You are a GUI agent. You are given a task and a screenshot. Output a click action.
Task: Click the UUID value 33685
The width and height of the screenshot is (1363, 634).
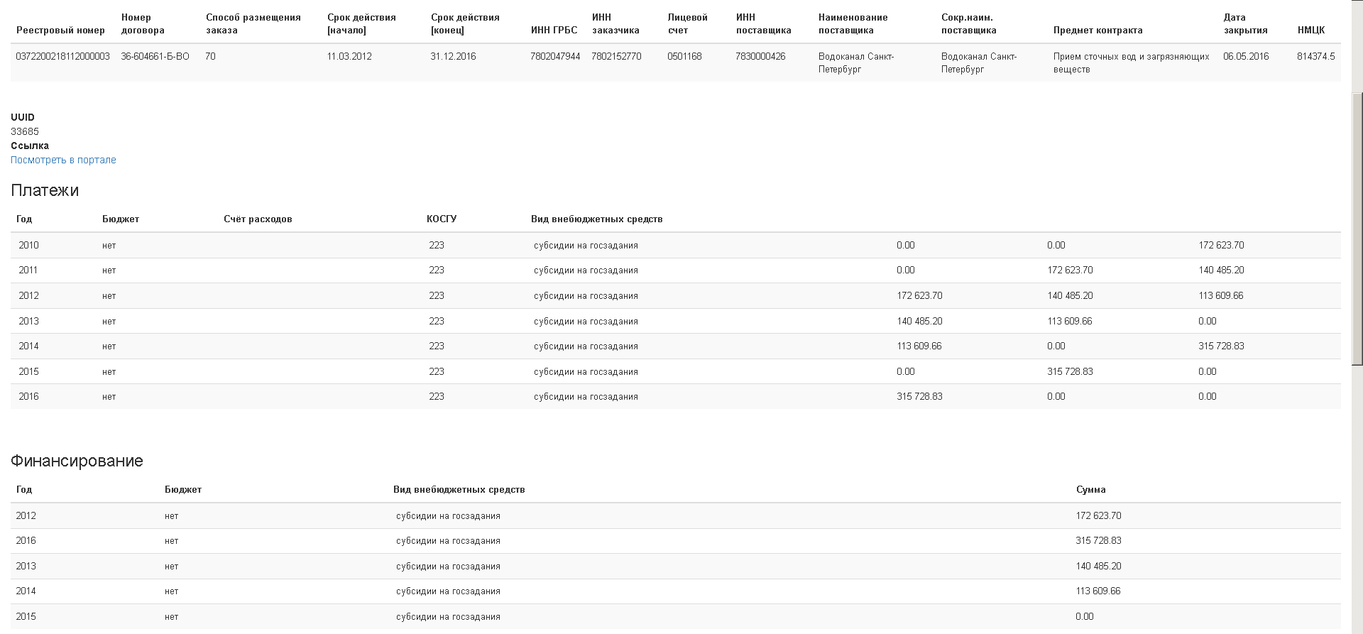coord(25,131)
